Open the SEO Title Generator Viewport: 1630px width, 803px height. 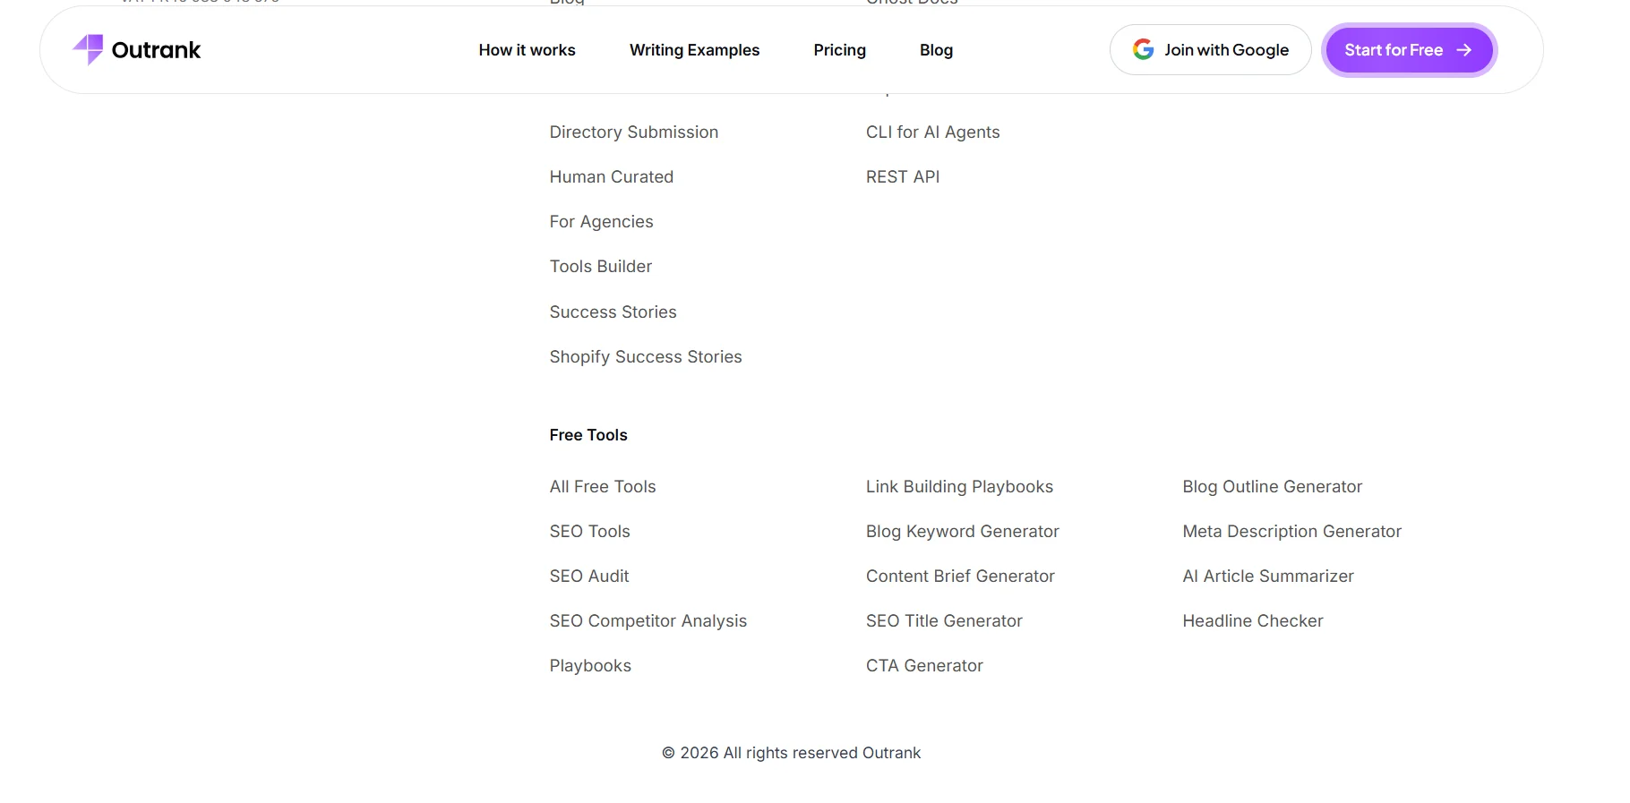(x=944, y=621)
